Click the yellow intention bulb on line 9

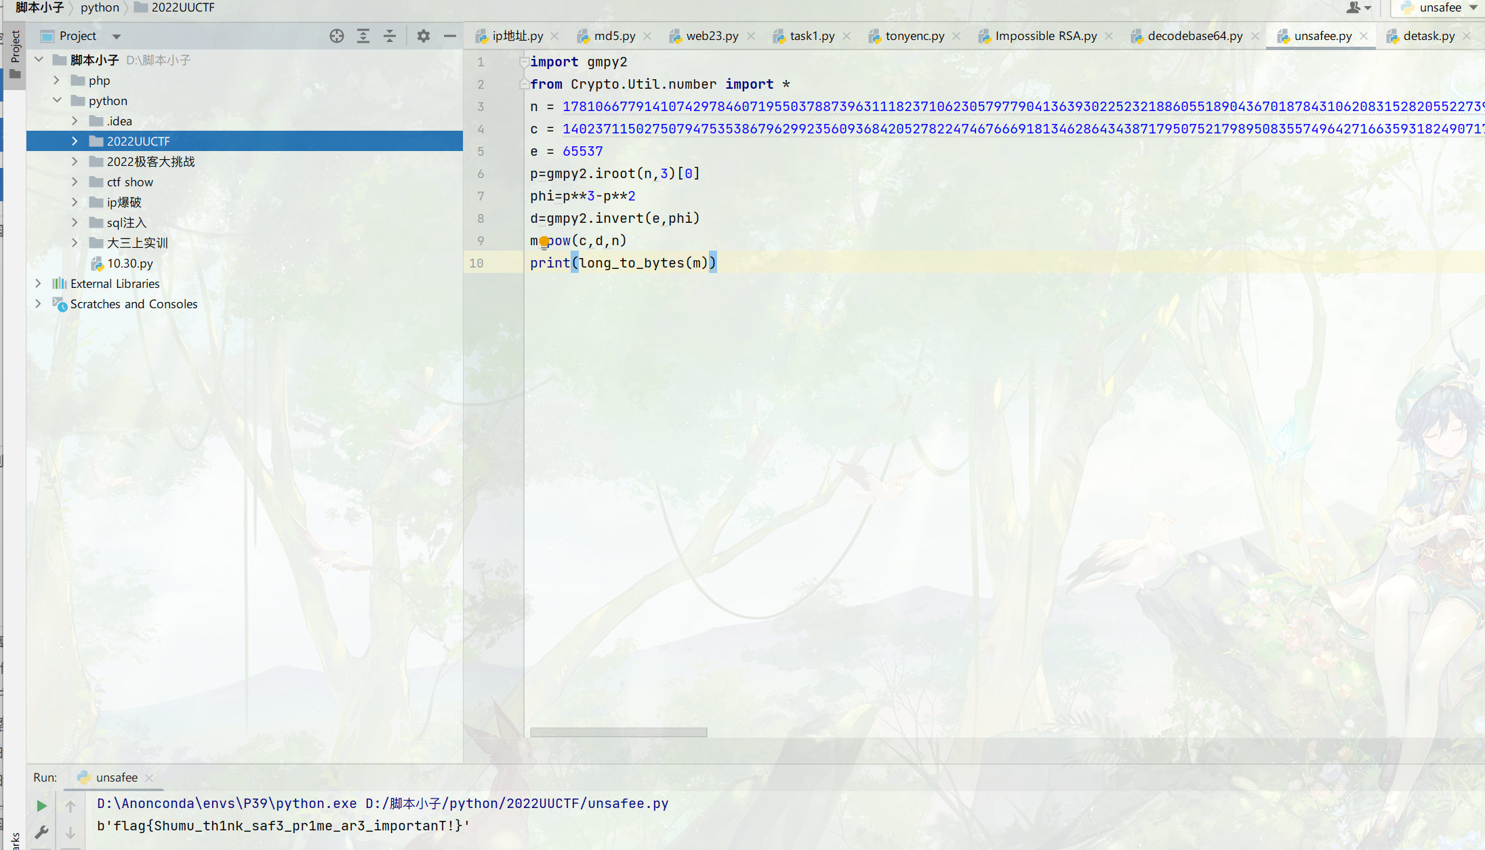pos(544,242)
